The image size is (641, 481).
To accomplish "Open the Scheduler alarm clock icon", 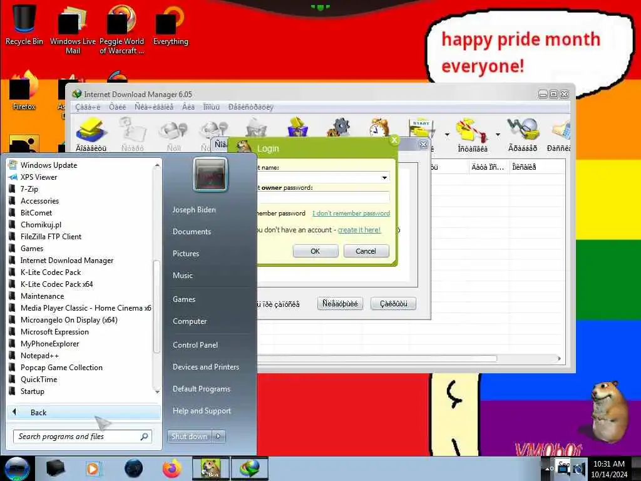I will click(x=379, y=127).
